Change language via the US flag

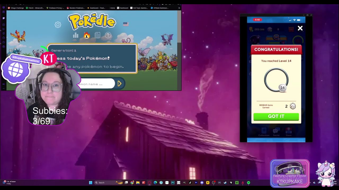(x=126, y=24)
